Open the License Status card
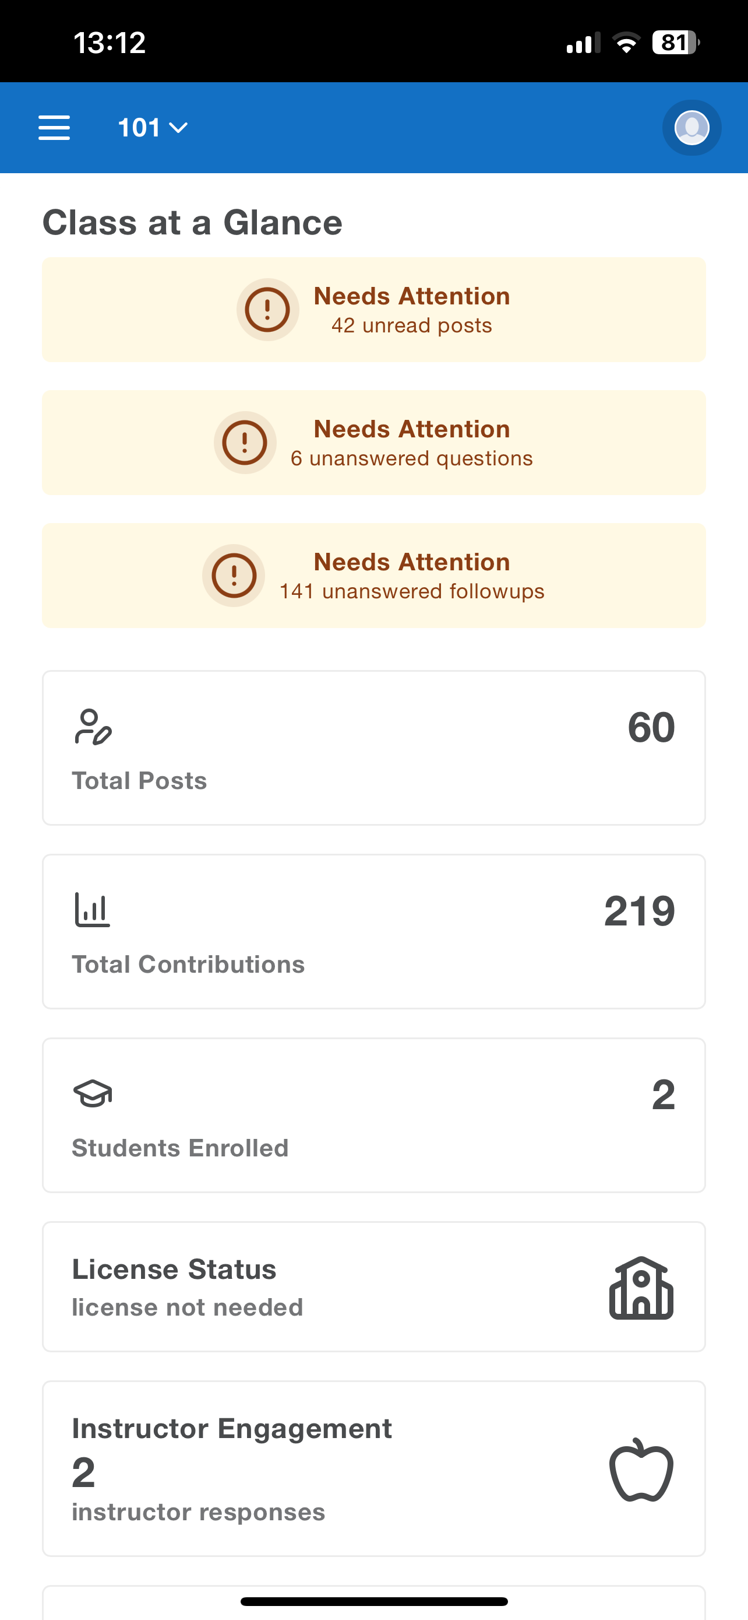Image resolution: width=748 pixels, height=1620 pixels. point(373,1286)
